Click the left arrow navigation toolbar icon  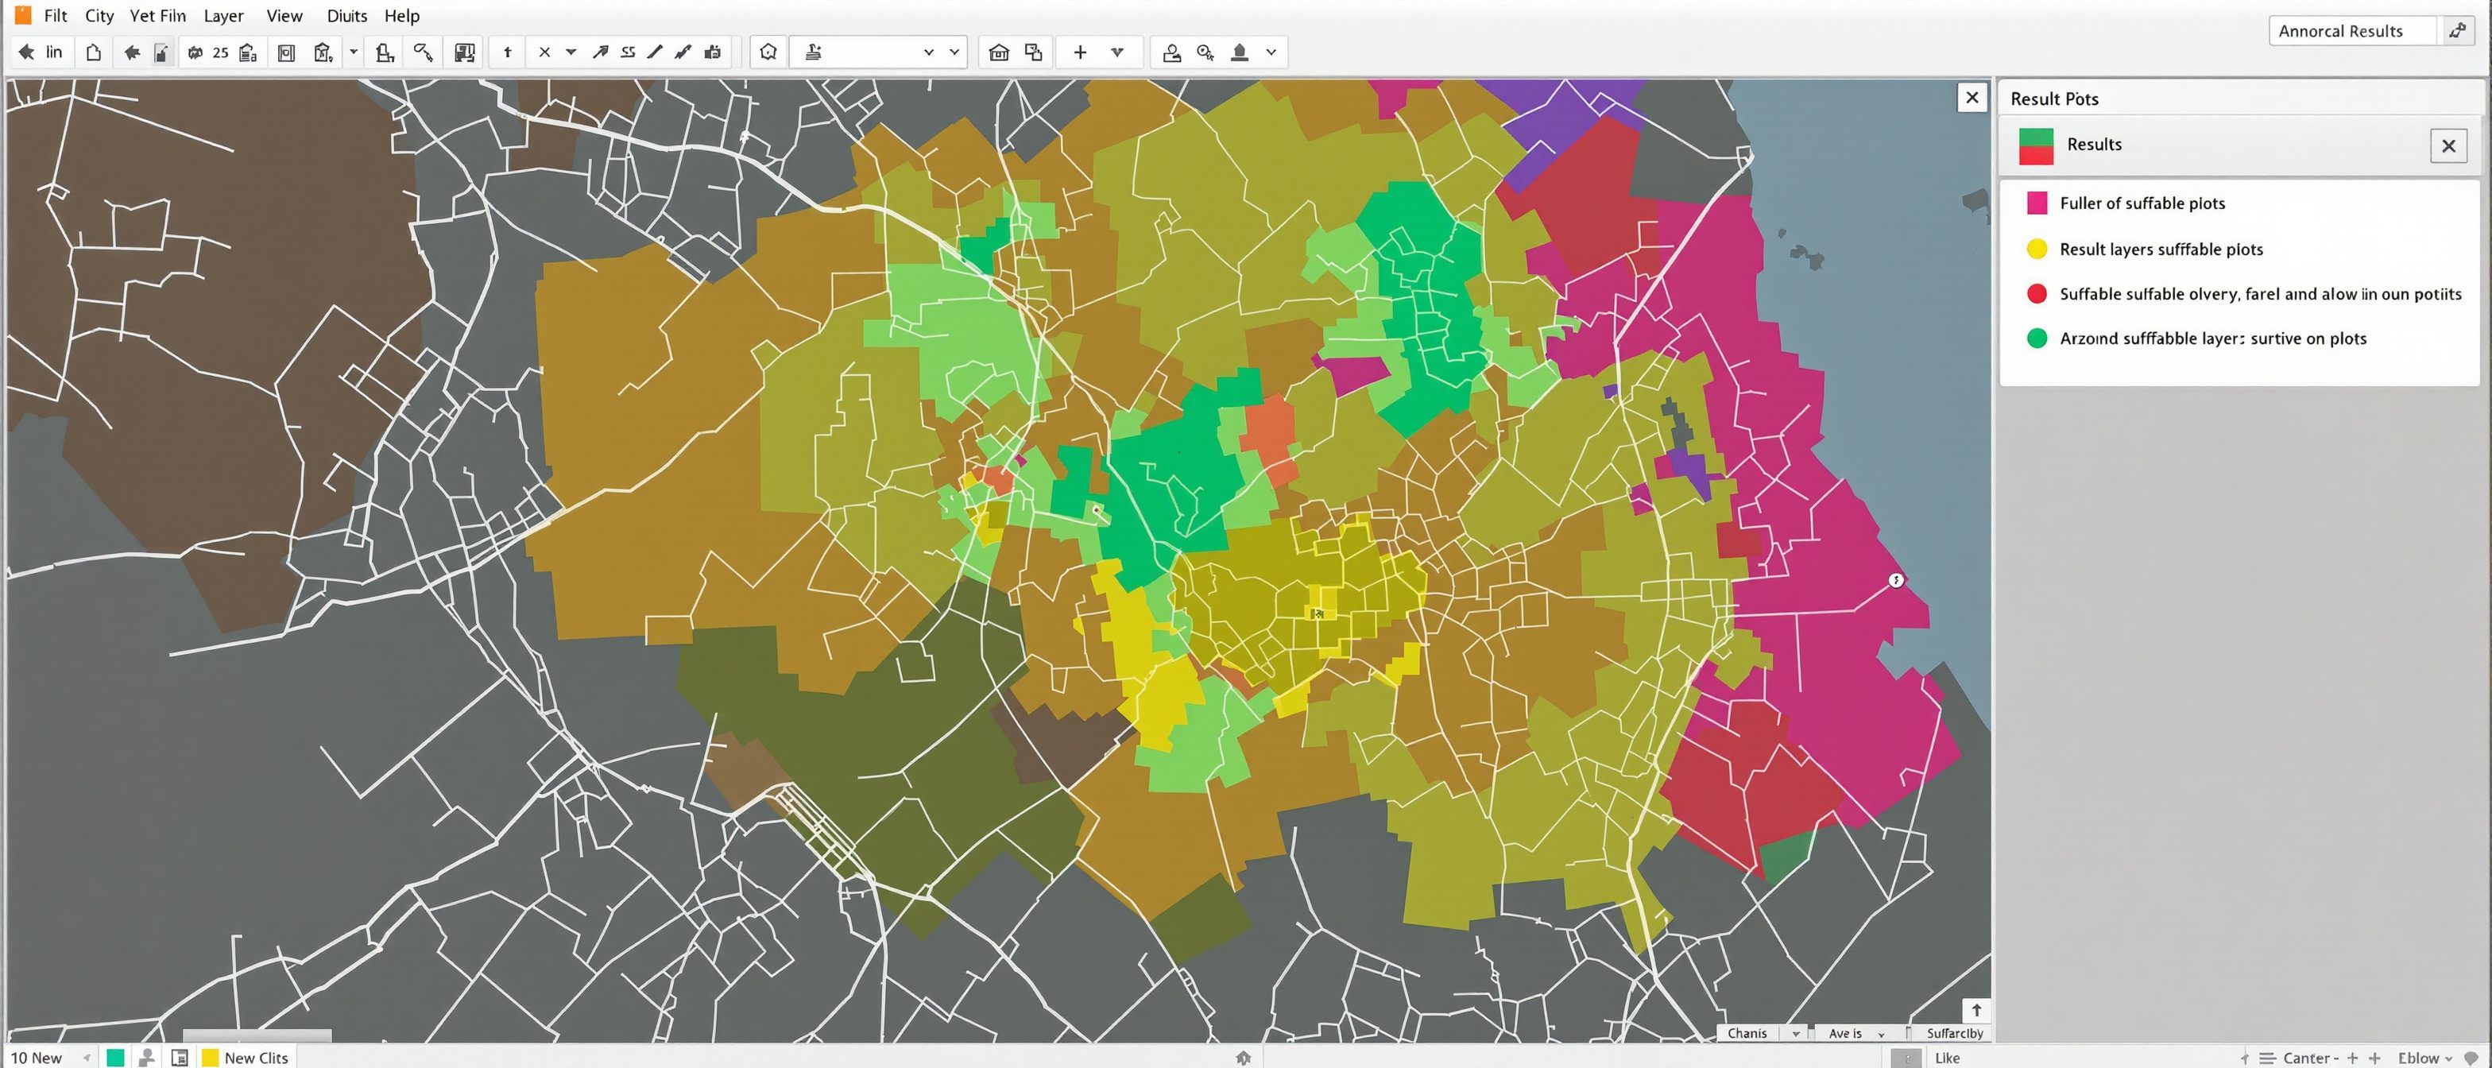click(132, 52)
